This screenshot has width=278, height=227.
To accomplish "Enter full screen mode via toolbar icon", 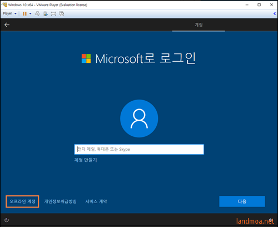I will coord(53,13).
